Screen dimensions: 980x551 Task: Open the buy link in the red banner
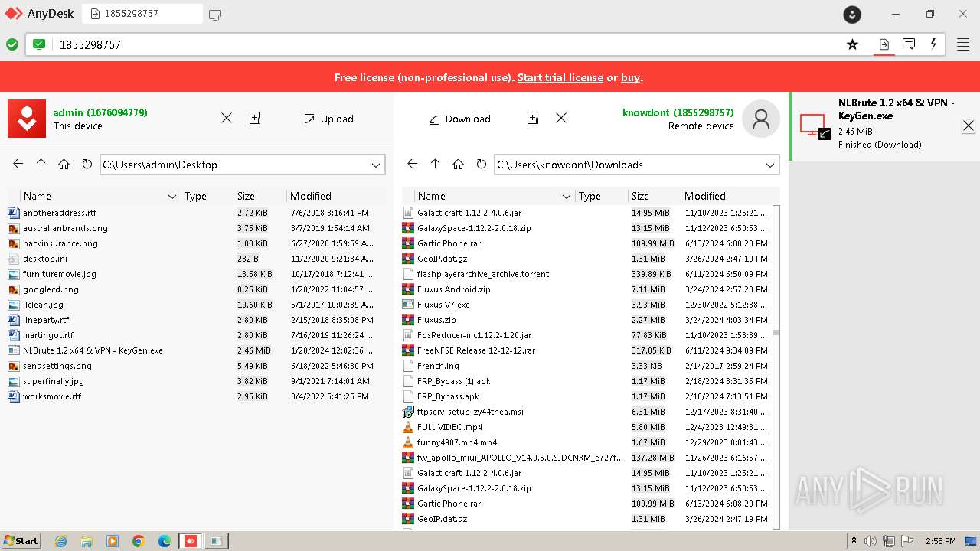[x=630, y=77]
